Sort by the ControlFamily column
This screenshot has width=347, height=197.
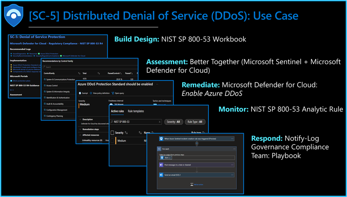coord(79,73)
